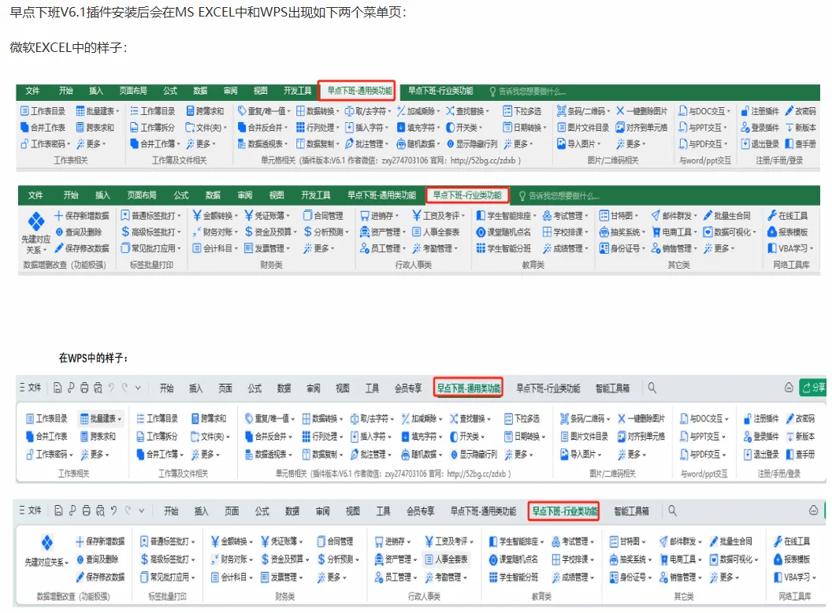Open 财务对账 dropdown in WPS 行业类 ribbon
The image size is (832, 613).
[x=232, y=559]
